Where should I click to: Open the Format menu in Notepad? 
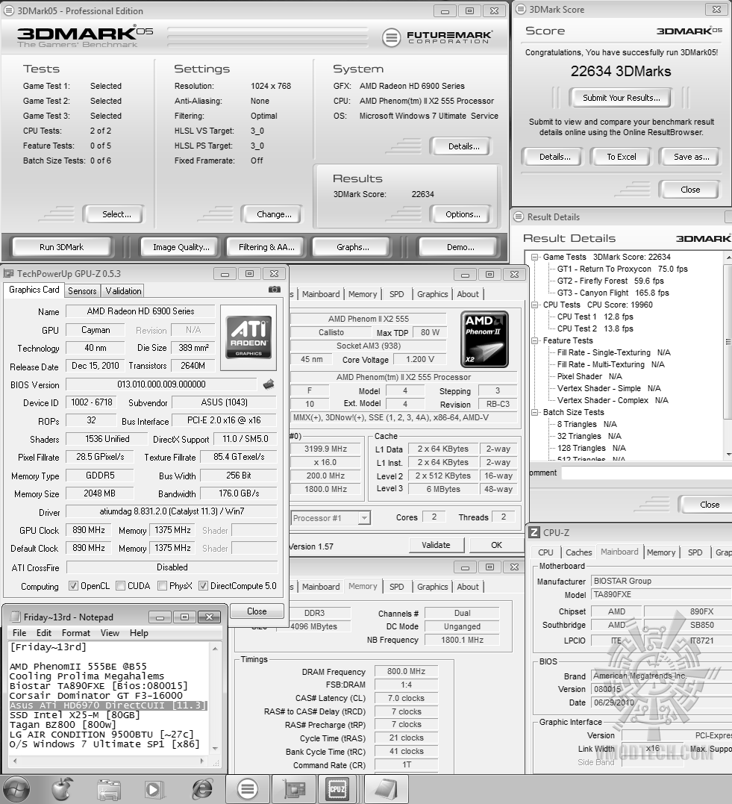76,633
